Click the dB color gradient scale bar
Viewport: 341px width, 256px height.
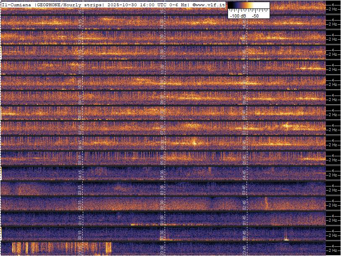(249, 6)
